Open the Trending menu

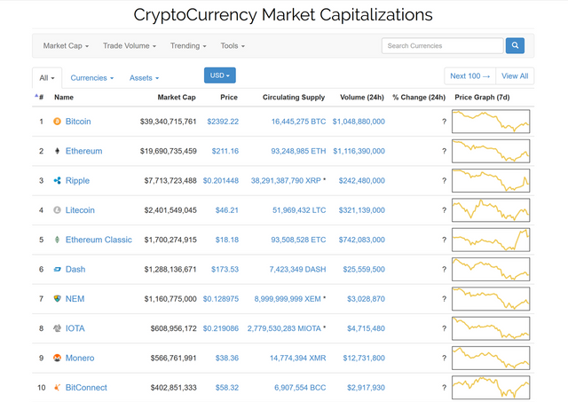[x=188, y=45]
